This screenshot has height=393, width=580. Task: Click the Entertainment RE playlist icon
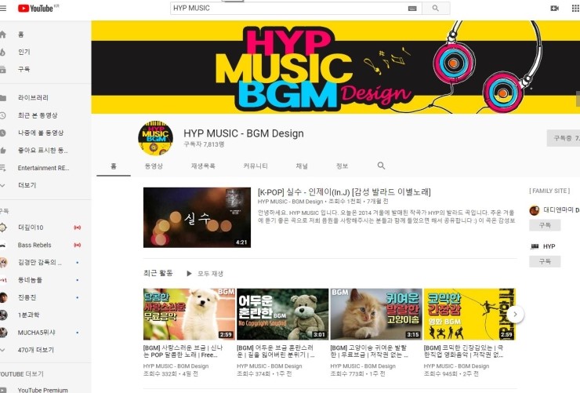[x=3, y=168]
